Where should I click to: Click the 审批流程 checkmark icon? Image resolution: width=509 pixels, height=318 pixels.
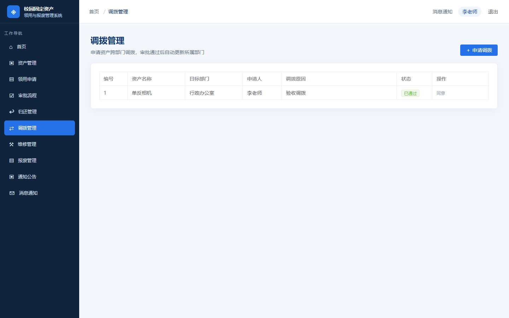[x=12, y=95]
